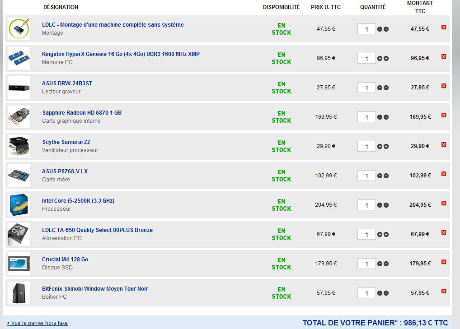Decrease quantity of BitFenix Shinobi case
Image resolution: width=460 pixels, height=329 pixels.
click(x=380, y=293)
